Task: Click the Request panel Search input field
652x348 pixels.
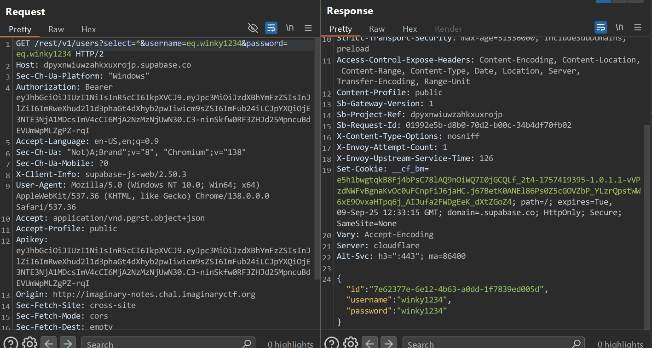Action: 161,343
